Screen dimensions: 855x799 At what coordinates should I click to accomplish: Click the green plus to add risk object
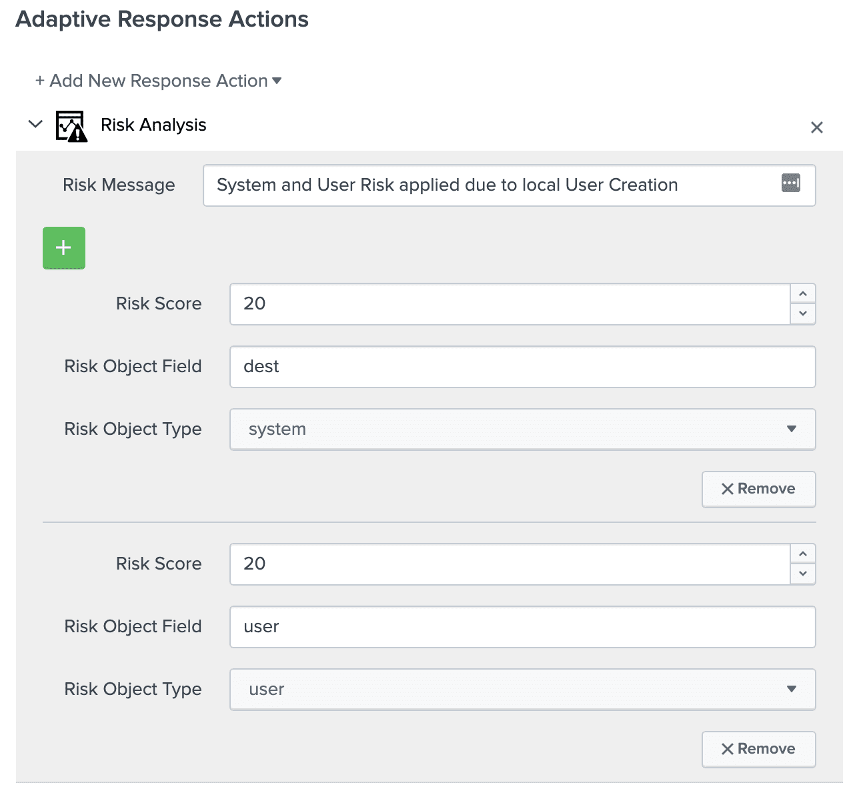click(x=63, y=247)
